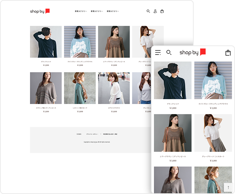
Task: Open the rightmost footer legal notice link
Action: coord(110,134)
